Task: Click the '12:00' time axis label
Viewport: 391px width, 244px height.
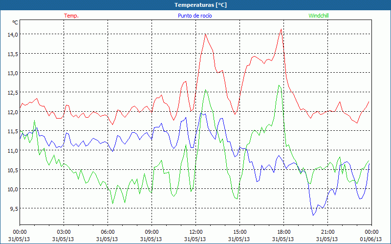Action: pos(195,232)
